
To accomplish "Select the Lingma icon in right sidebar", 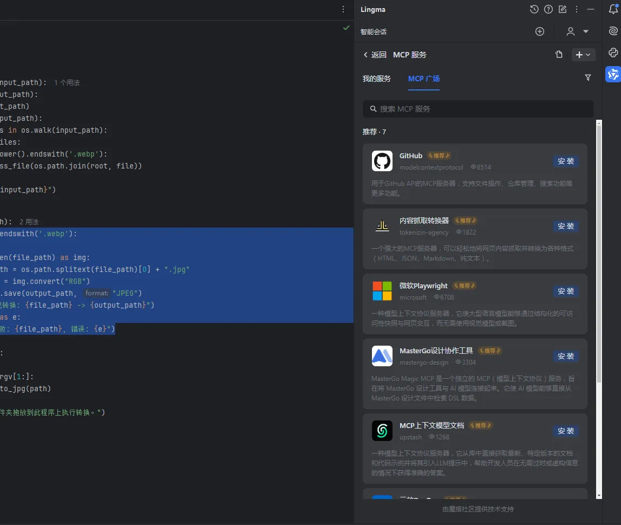I will pos(613,74).
